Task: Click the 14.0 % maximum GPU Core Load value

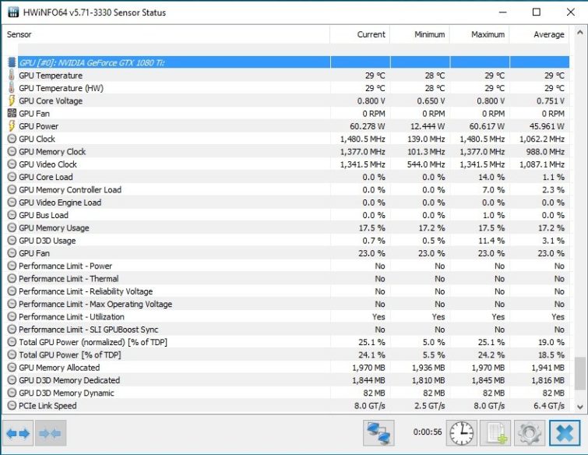Action: tap(491, 177)
